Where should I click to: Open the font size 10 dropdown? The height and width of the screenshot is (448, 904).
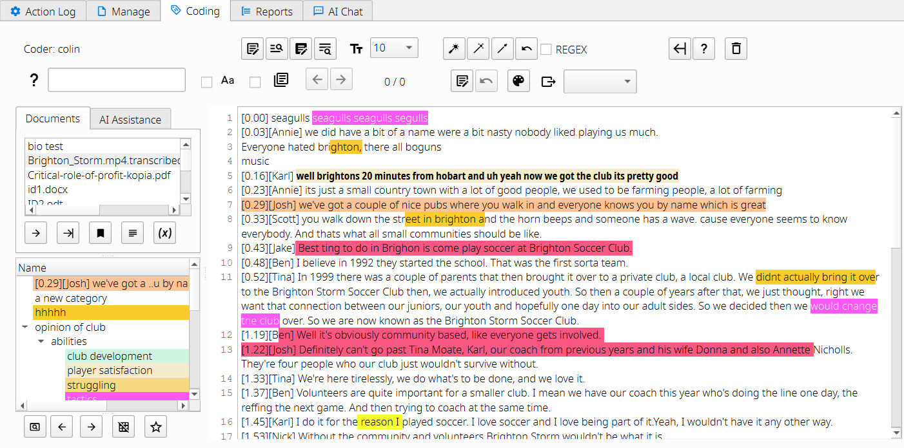(x=394, y=48)
